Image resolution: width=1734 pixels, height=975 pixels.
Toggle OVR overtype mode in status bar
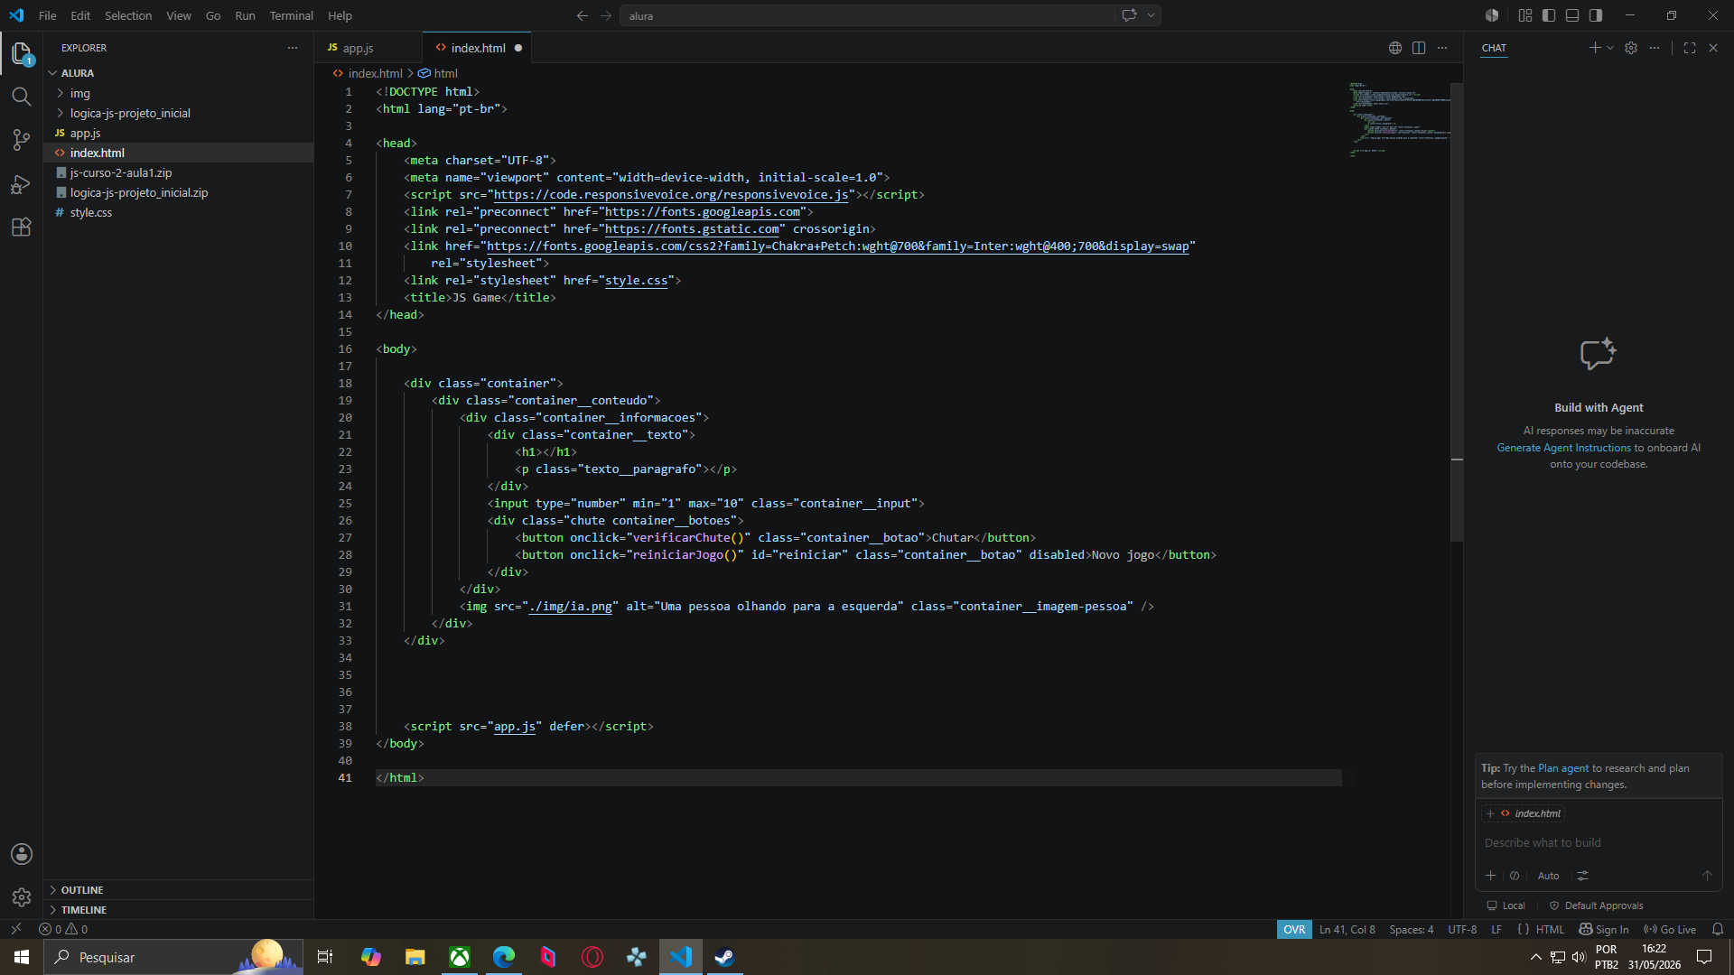(x=1294, y=929)
